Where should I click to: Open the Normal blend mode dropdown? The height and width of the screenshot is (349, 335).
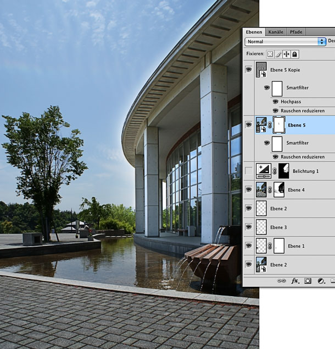click(285, 42)
